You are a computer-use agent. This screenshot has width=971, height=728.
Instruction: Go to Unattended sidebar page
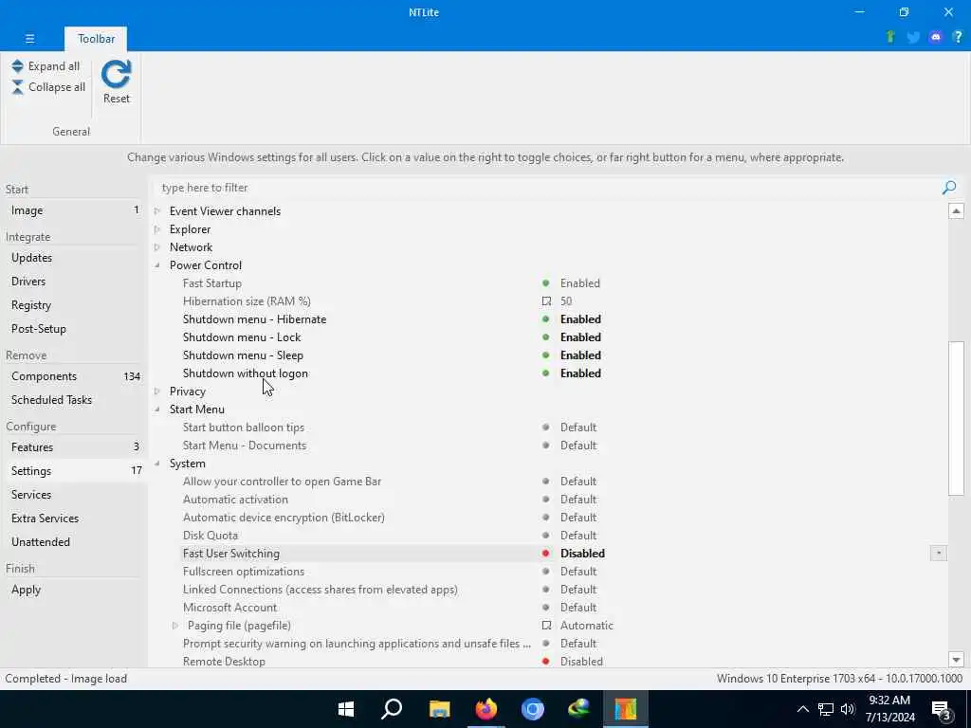click(73, 541)
